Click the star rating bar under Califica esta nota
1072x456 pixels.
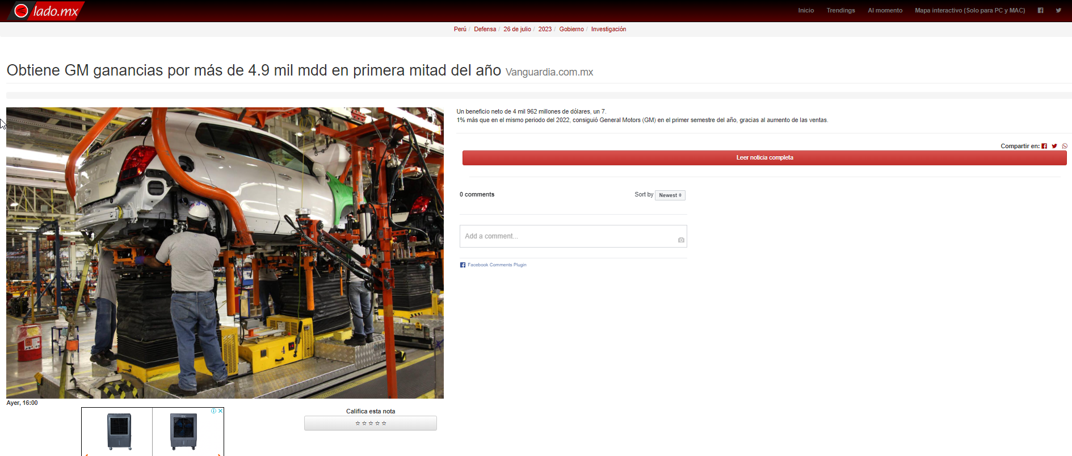tap(371, 423)
